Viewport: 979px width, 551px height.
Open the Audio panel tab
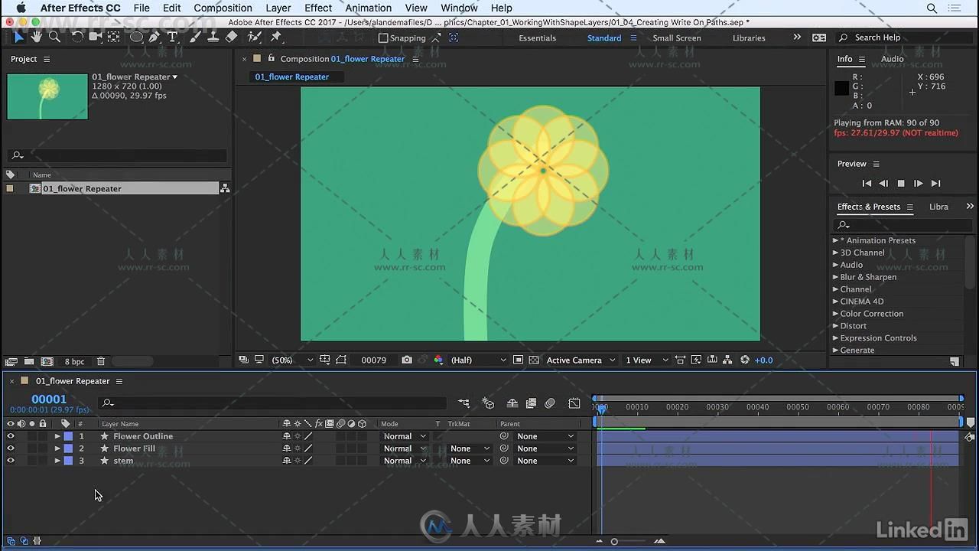(892, 59)
